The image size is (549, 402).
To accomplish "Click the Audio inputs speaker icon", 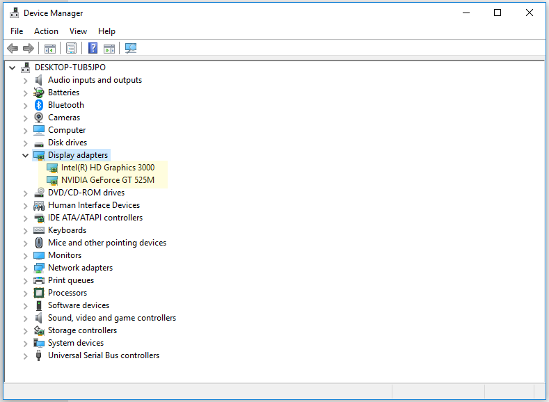I will pos(39,80).
